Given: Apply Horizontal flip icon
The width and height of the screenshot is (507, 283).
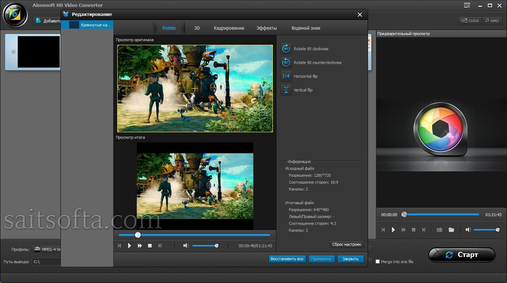Looking at the screenshot, I should click(286, 76).
